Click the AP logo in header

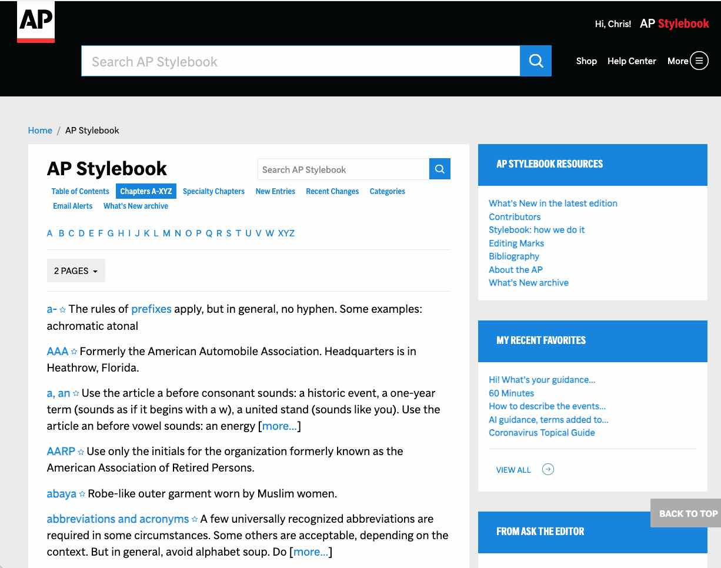[36, 22]
